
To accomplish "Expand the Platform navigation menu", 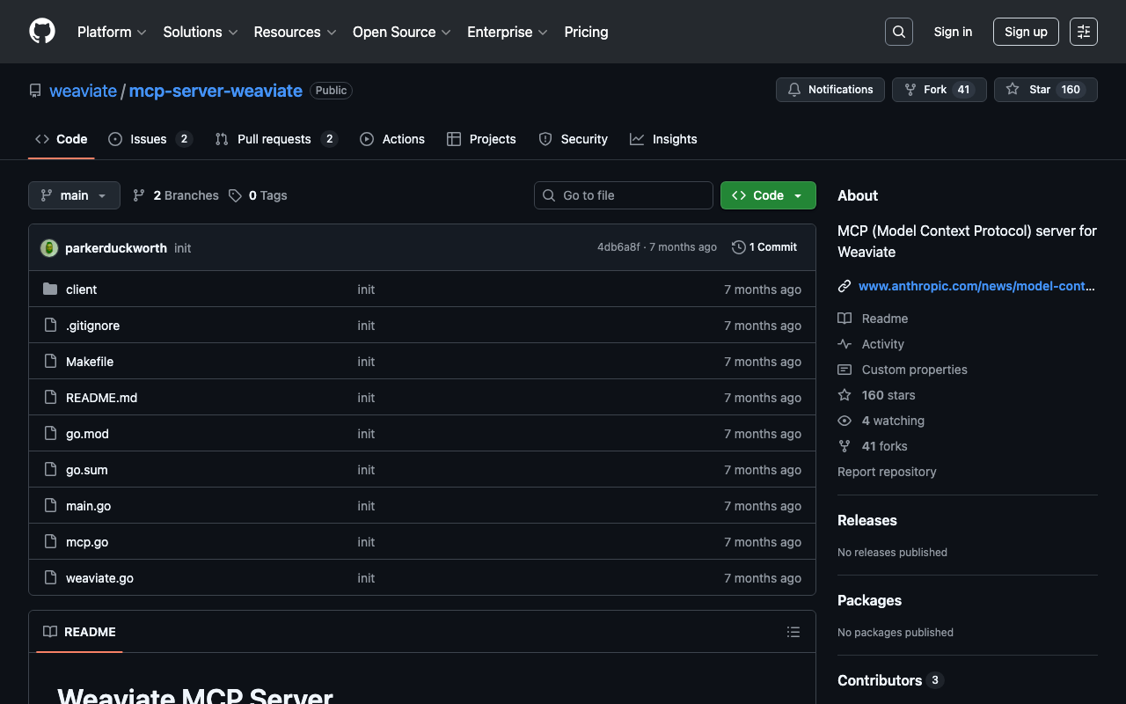I will (112, 32).
